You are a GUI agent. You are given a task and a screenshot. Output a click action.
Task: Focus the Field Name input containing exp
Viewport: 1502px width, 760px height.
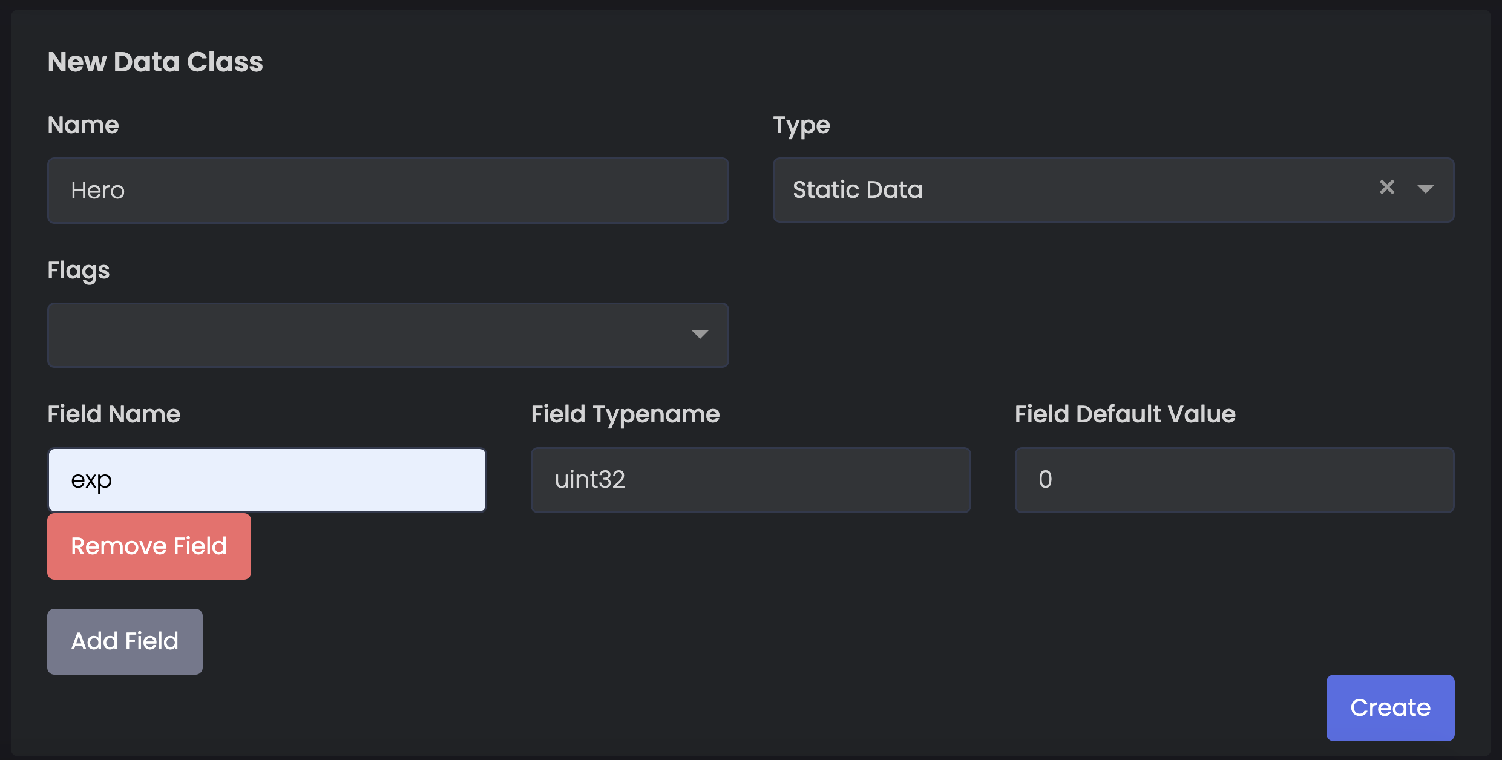coord(267,480)
